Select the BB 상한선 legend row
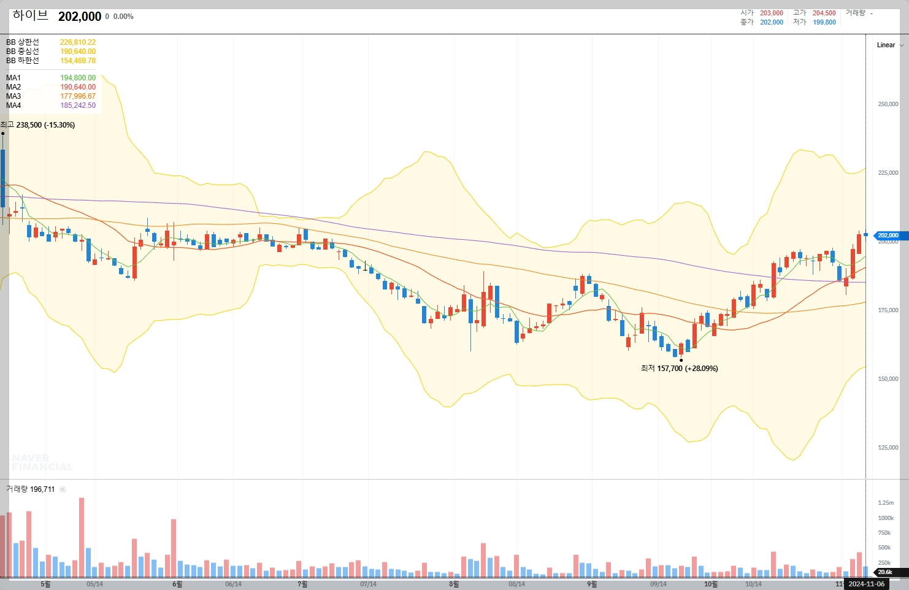The image size is (909, 590). [x=51, y=42]
